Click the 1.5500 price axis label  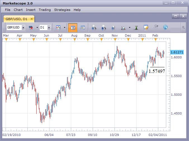pyautogui.click(x=176, y=76)
